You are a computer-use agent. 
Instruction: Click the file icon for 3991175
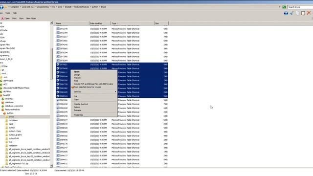tap(58, 144)
